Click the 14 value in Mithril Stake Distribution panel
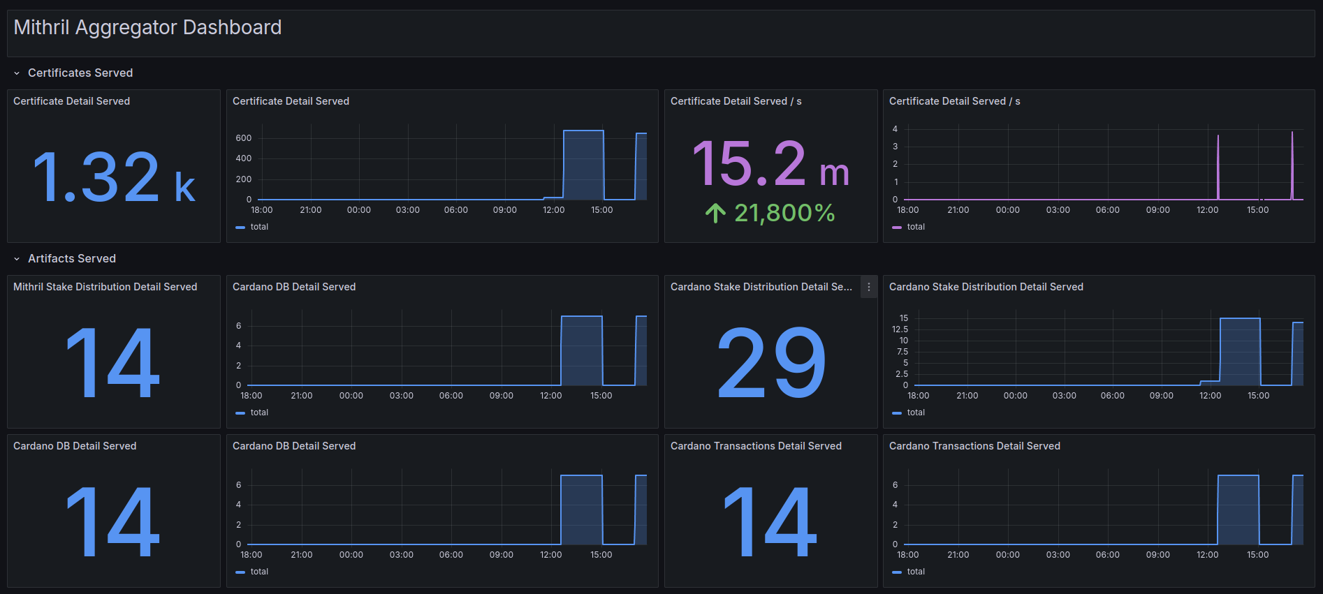 click(x=113, y=363)
